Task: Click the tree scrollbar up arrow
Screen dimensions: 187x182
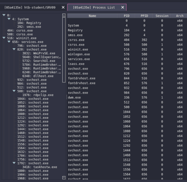Action: [64, 15]
